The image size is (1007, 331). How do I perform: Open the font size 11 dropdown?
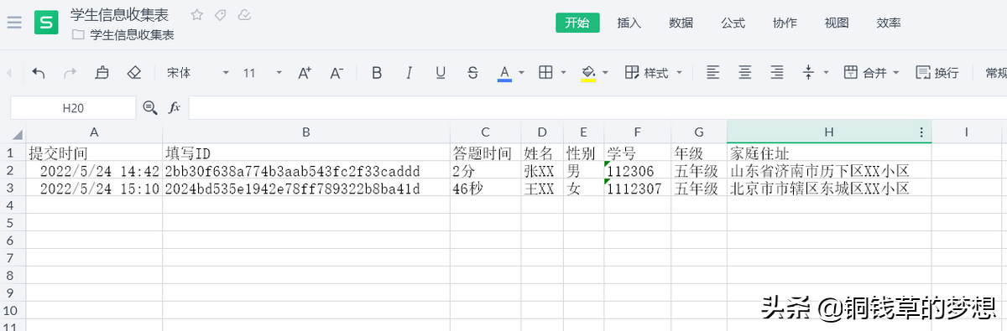(263, 73)
